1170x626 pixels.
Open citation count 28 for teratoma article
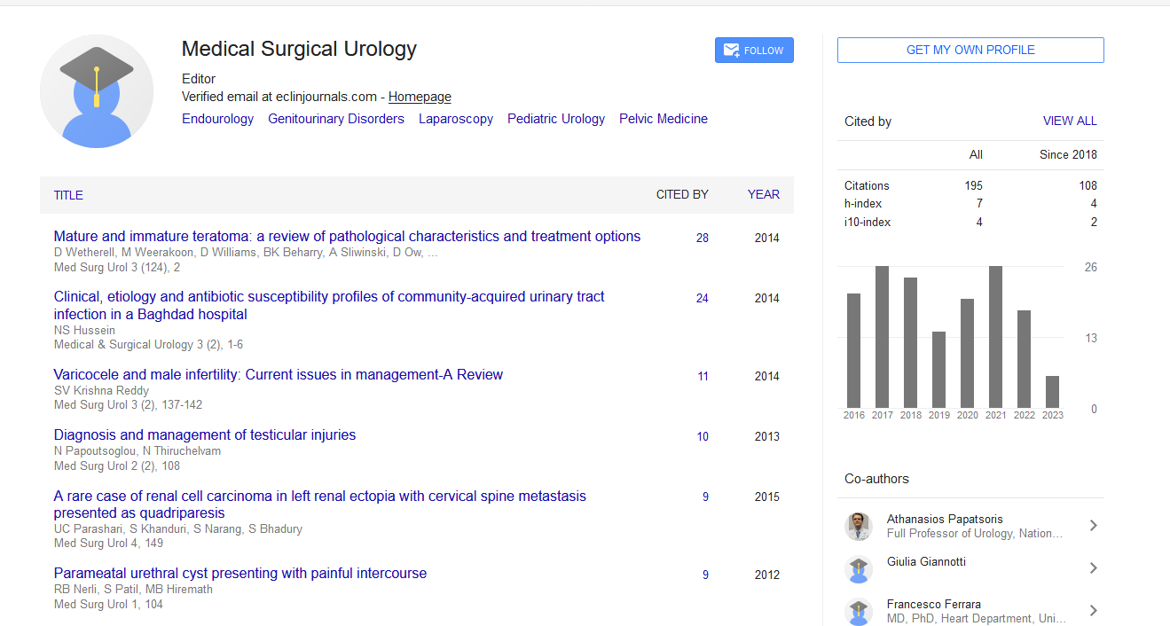tap(702, 238)
